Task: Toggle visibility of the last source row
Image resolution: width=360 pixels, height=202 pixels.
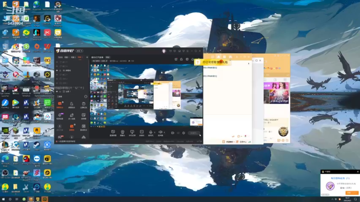Action: (57, 92)
